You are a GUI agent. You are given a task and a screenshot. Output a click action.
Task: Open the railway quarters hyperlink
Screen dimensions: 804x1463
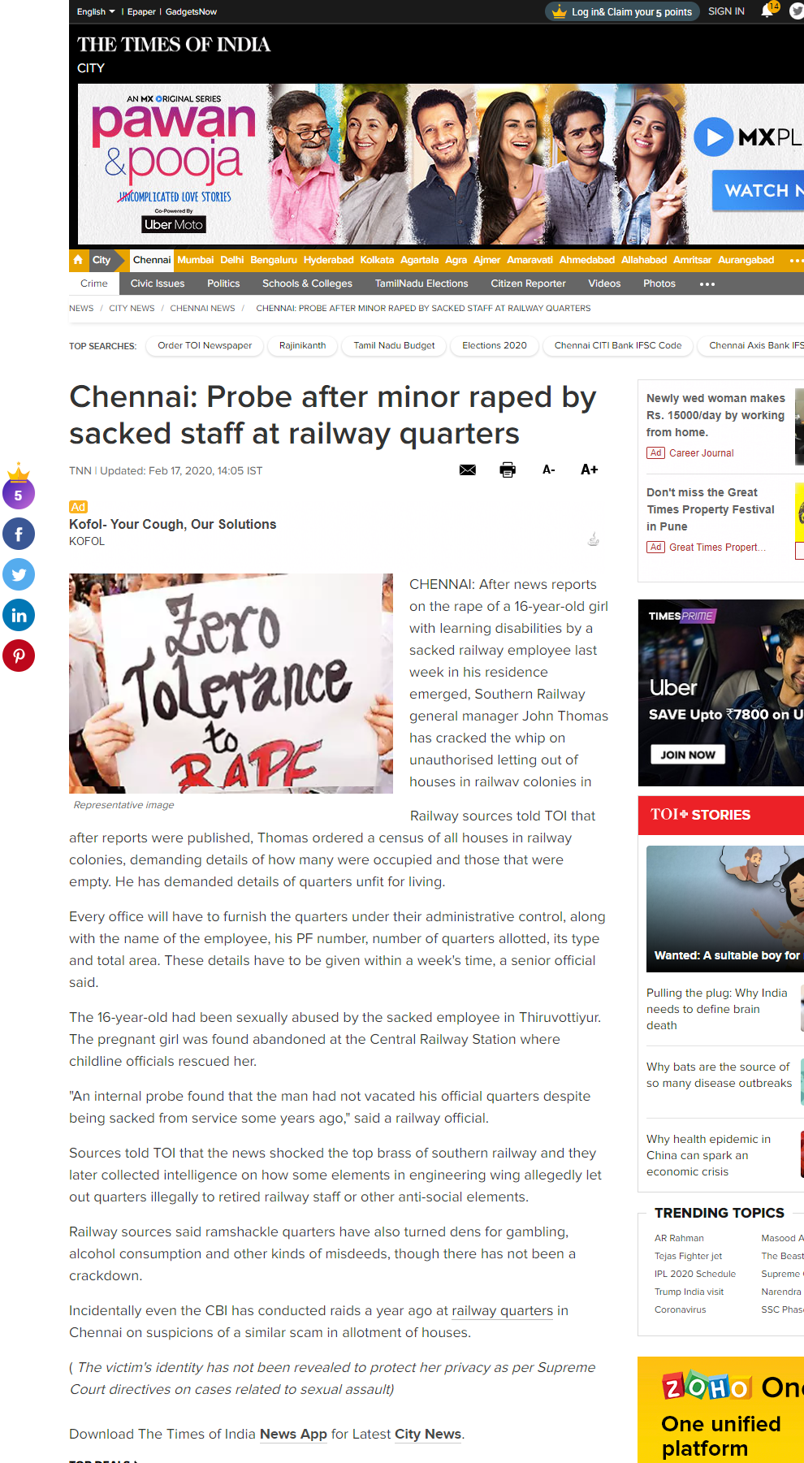(502, 1310)
